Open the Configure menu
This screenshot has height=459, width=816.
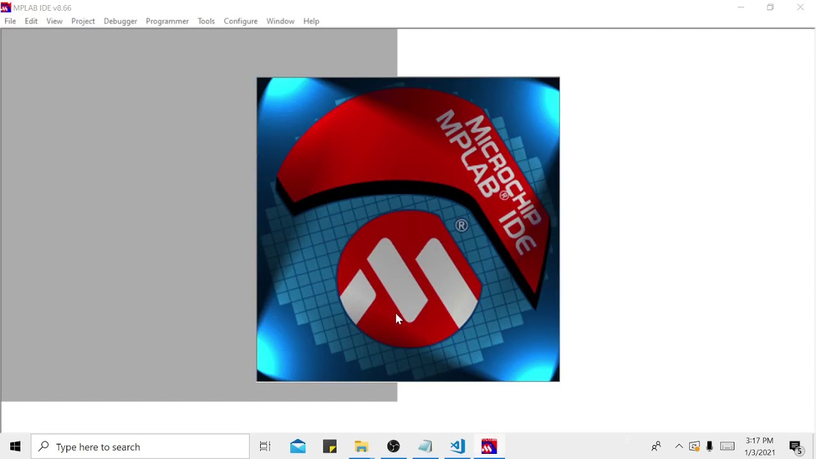coord(240,21)
